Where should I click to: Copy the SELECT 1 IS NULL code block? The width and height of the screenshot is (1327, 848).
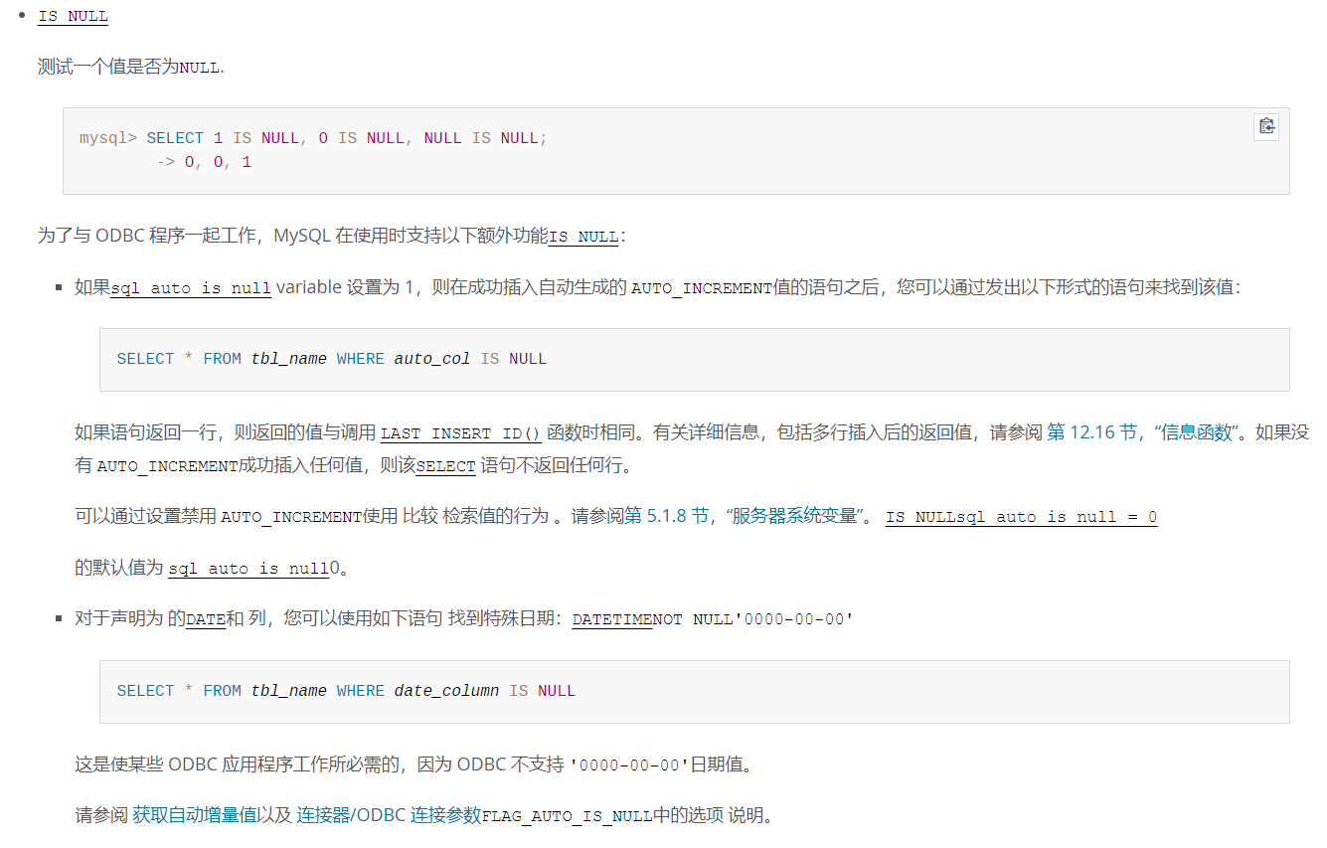[x=1266, y=126]
